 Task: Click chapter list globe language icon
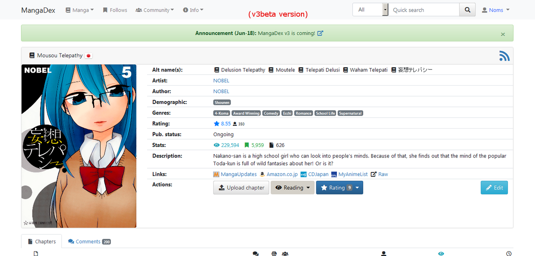274,253
